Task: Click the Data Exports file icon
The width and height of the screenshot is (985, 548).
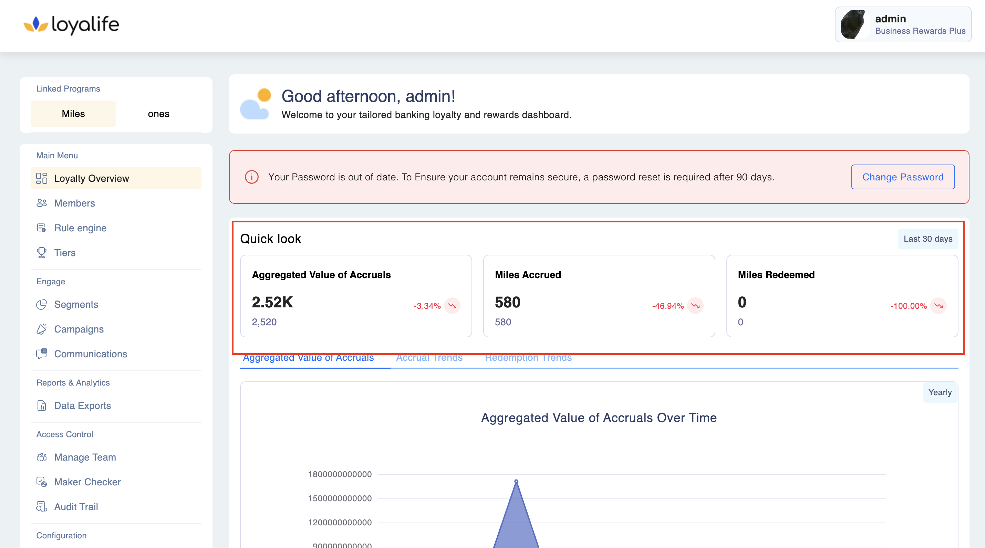Action: pyautogui.click(x=41, y=405)
